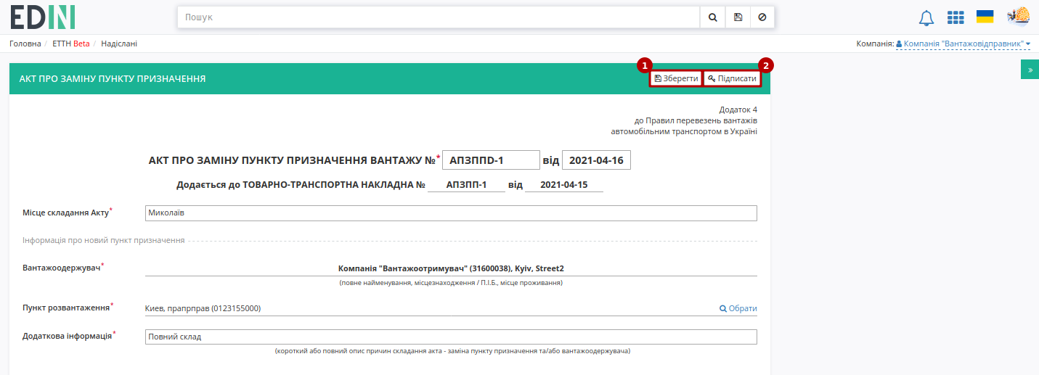Click the Місце складання Акту field

click(x=451, y=213)
